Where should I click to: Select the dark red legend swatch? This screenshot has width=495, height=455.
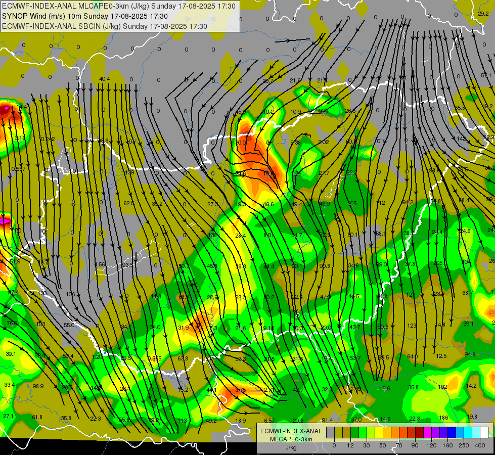419,432
